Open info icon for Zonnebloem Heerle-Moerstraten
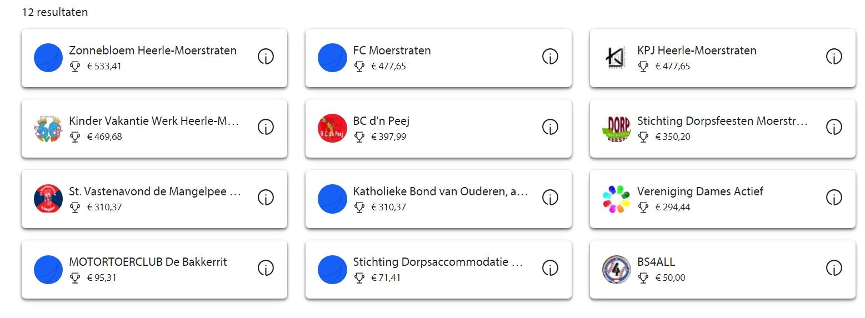This screenshot has height=318, width=865. (x=266, y=57)
